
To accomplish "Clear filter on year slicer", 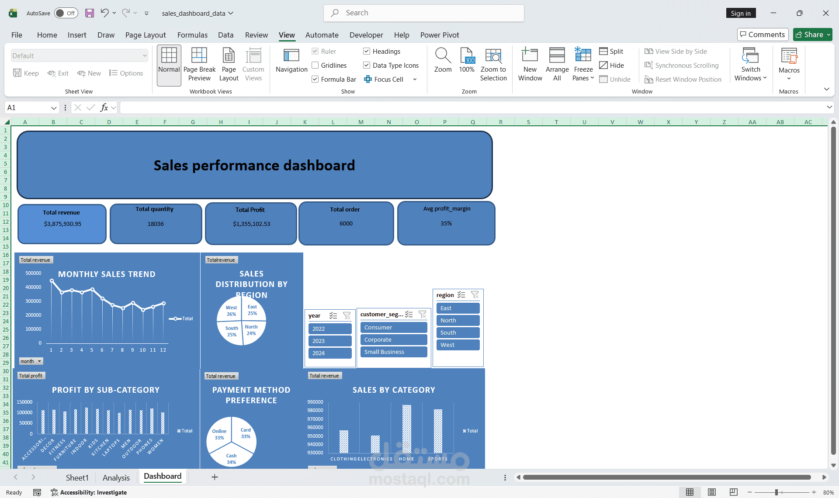I will [347, 315].
